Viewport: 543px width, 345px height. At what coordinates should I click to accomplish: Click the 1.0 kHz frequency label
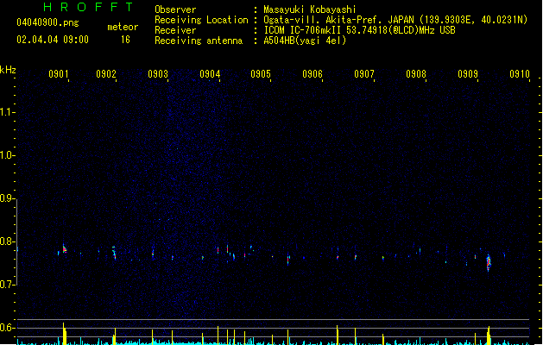[7, 155]
